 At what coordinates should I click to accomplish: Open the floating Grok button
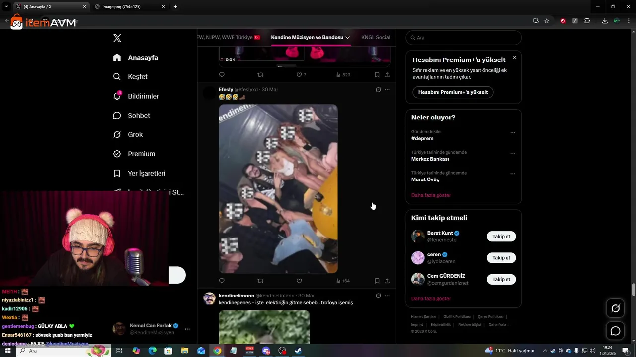pyautogui.click(x=615, y=308)
